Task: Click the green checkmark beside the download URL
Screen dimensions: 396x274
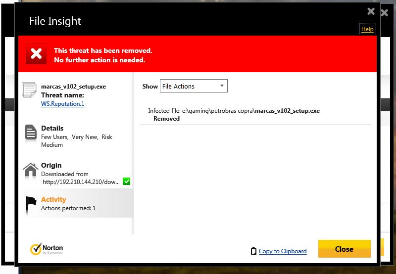Action: point(126,182)
